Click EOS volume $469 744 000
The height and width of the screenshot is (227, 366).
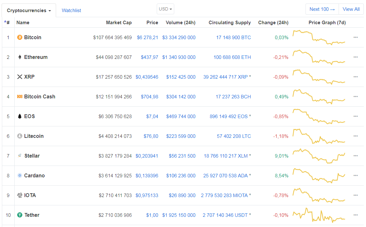click(181, 116)
